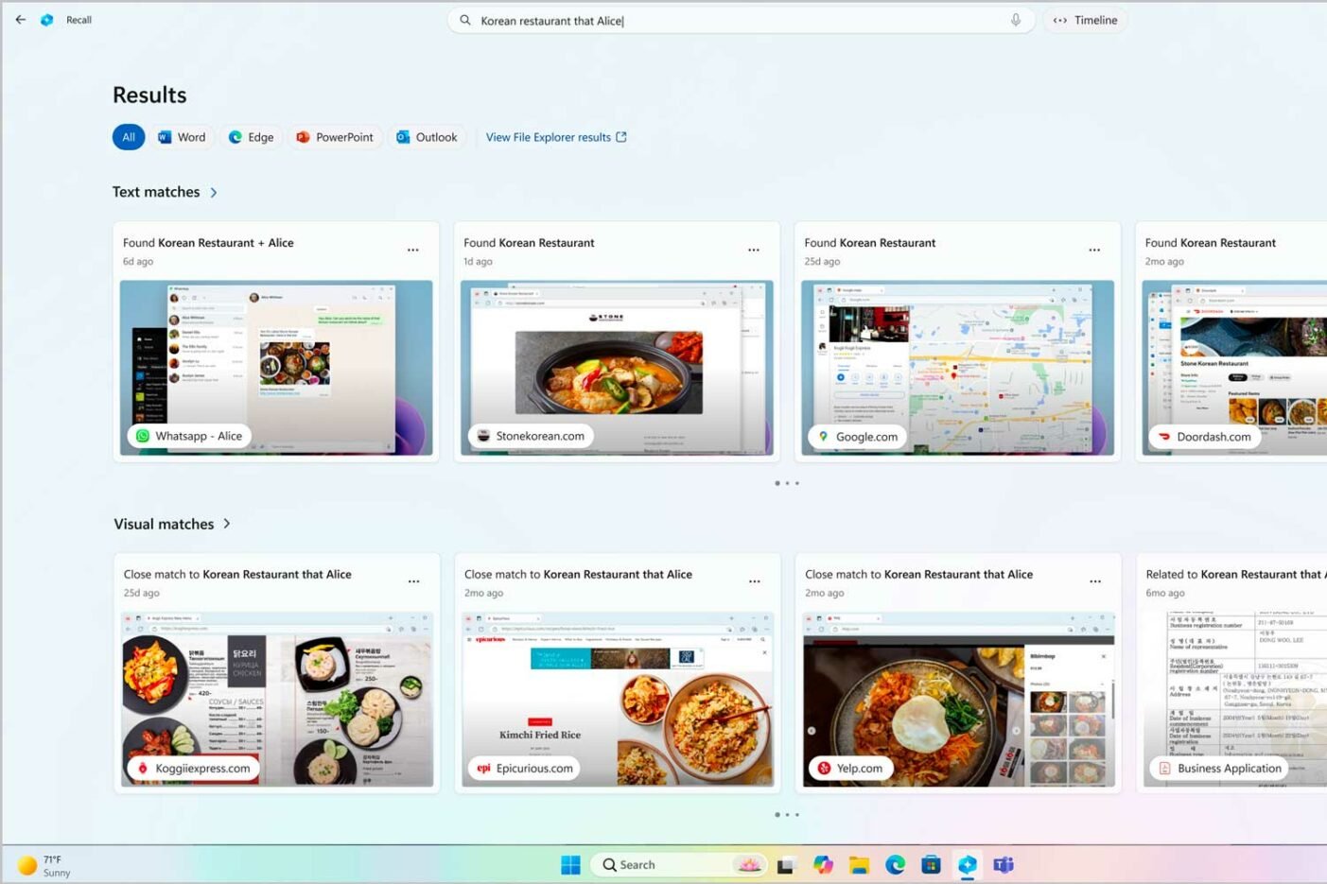Click the Korean restaurant search field

click(741, 20)
